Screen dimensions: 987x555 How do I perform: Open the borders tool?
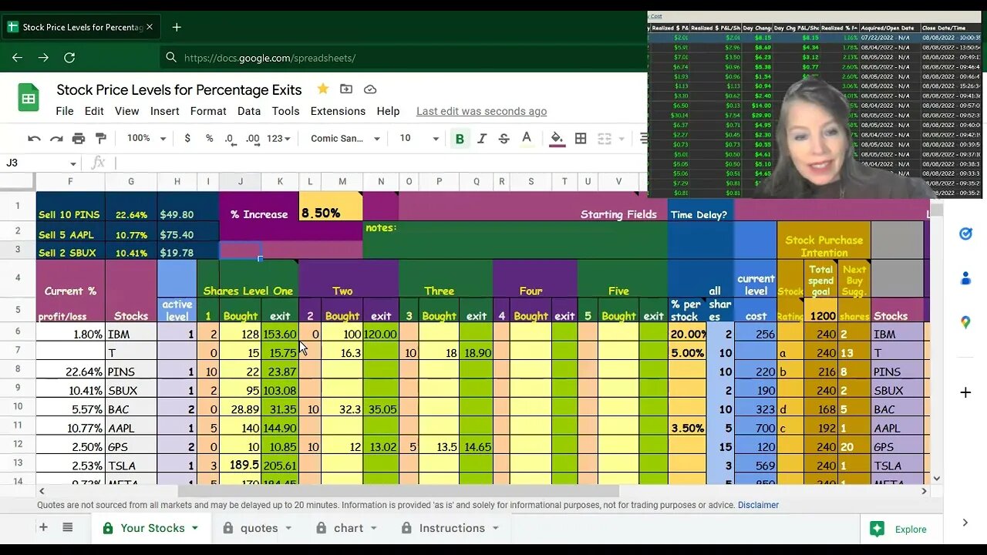coord(581,139)
